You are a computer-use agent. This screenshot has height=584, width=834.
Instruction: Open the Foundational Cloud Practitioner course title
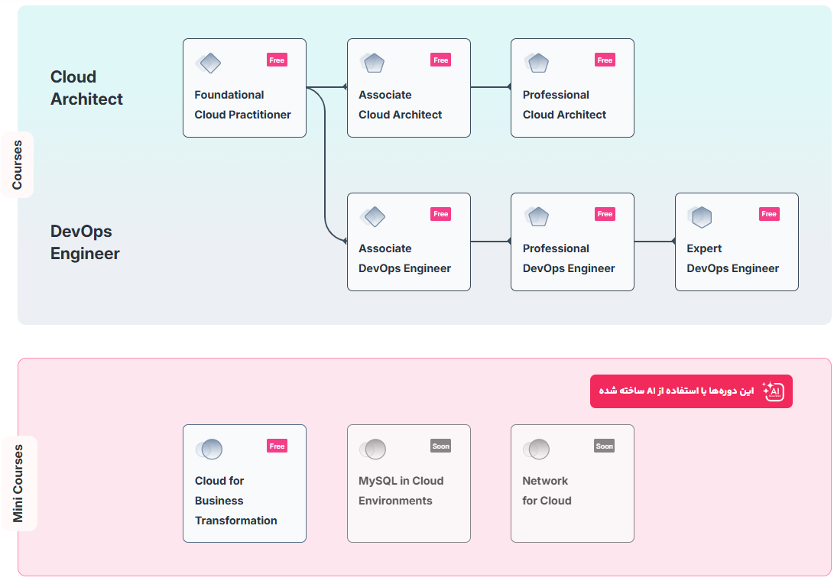pyautogui.click(x=242, y=105)
